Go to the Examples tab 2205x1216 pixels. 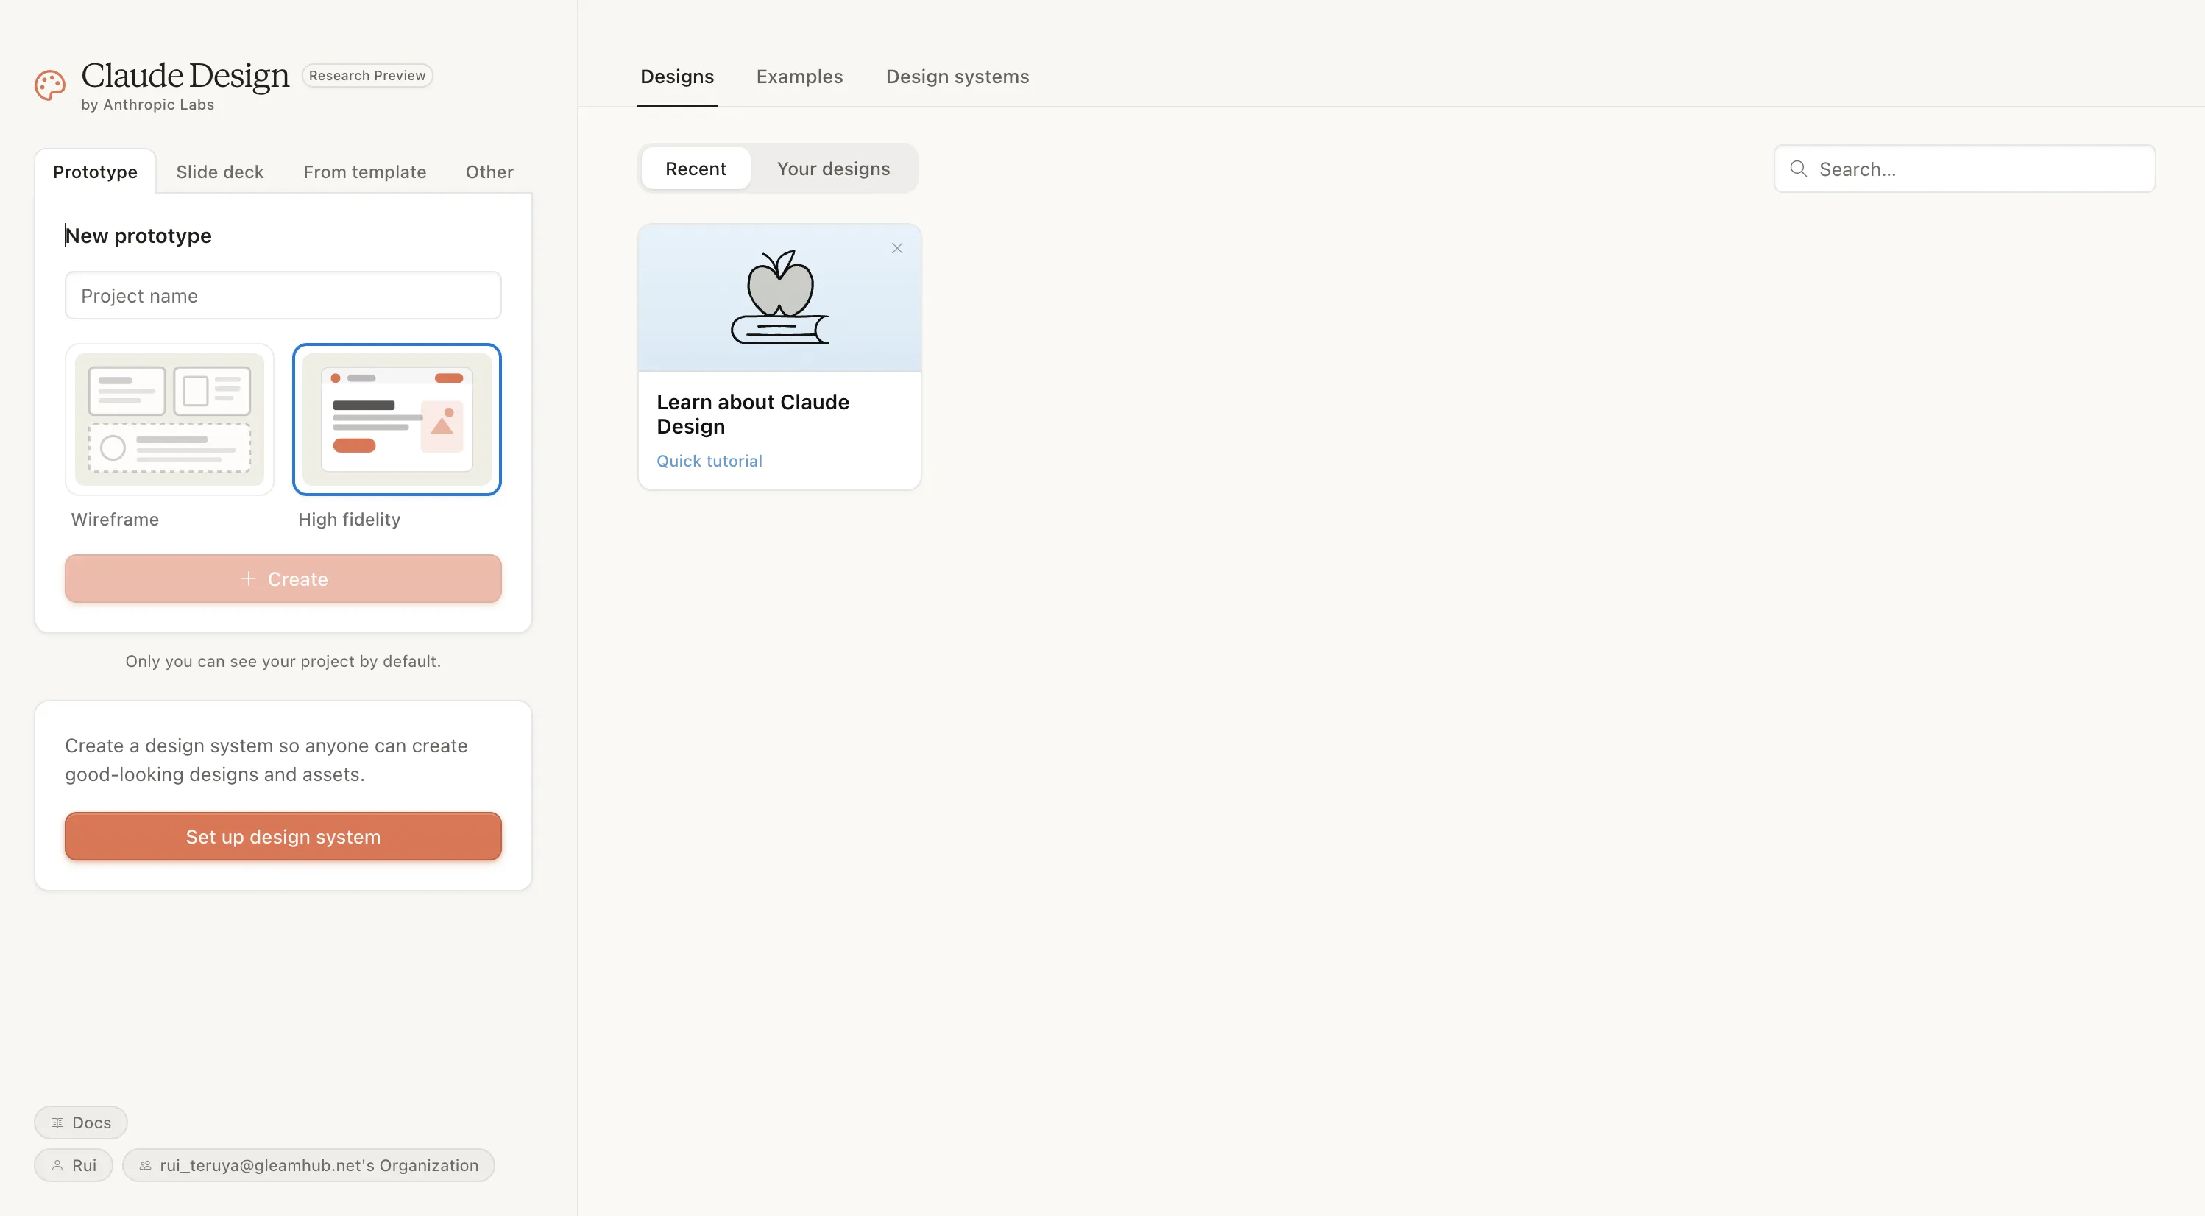(799, 77)
